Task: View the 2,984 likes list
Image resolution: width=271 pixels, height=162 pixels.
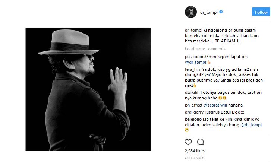Action: [x=195, y=151]
